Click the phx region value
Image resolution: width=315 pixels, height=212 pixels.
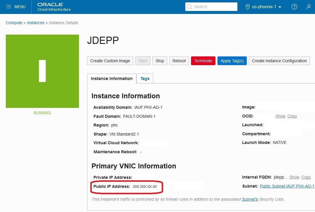(114, 125)
